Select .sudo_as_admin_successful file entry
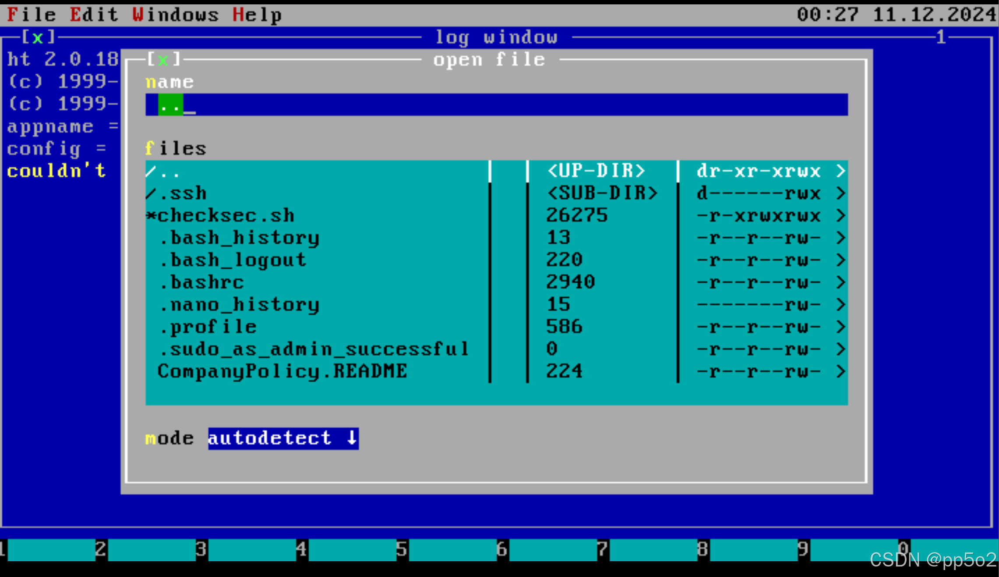Image resolution: width=999 pixels, height=577 pixels. 314,349
